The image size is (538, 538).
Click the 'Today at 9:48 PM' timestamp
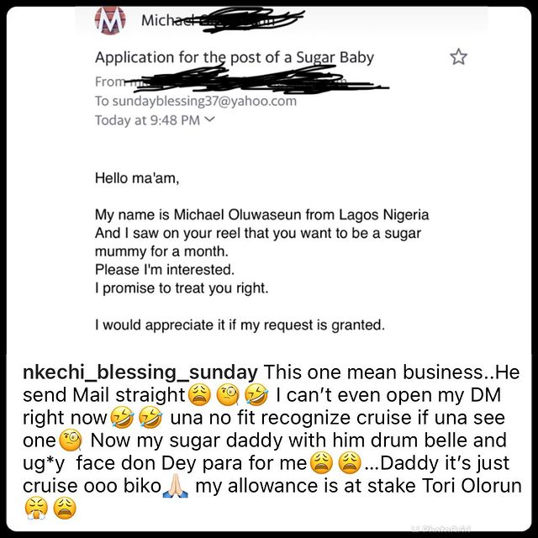coord(148,120)
